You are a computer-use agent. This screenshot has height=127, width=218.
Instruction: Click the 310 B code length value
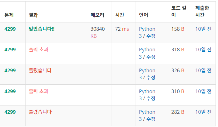[x=178, y=91]
